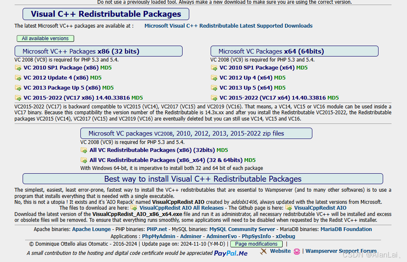407x262 pixels.
Task: Open Adminer application link
Action: tap(191, 236)
